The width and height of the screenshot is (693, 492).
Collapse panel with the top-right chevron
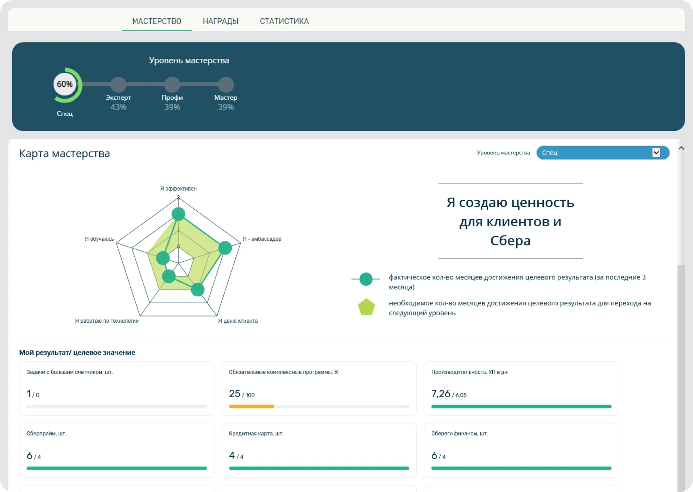[x=681, y=148]
